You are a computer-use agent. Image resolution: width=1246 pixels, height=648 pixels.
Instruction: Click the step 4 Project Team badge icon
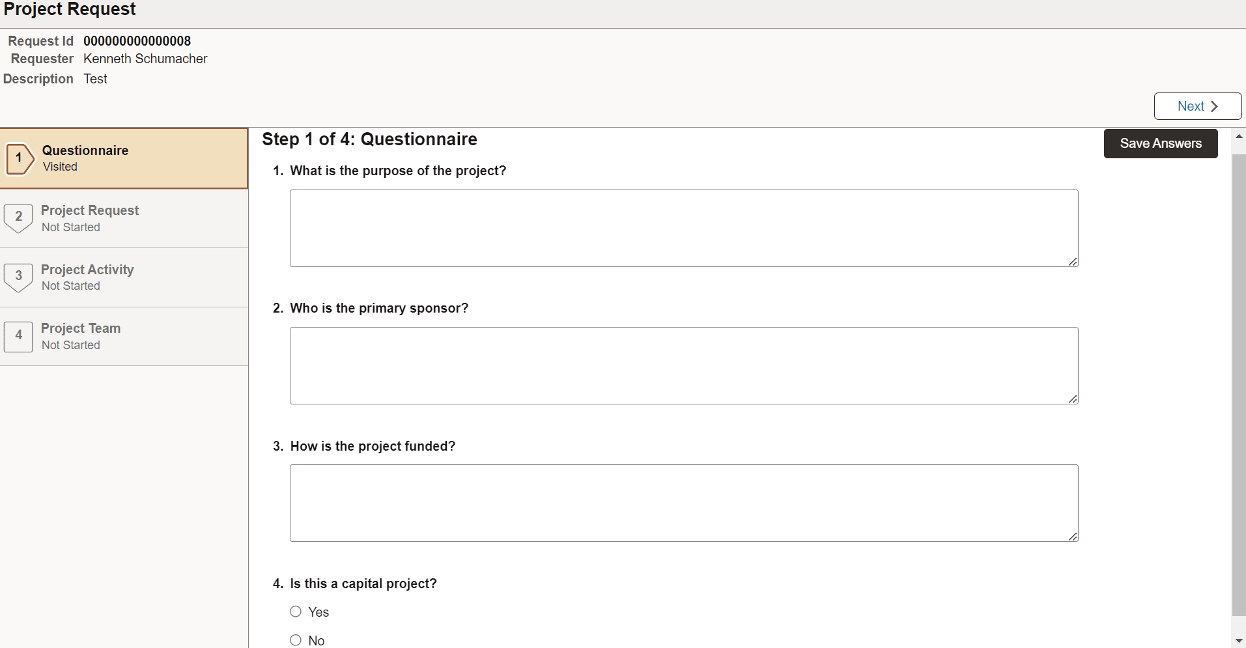[18, 336]
